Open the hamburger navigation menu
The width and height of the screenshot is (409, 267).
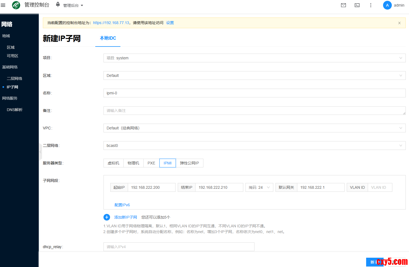[x=3, y=5]
